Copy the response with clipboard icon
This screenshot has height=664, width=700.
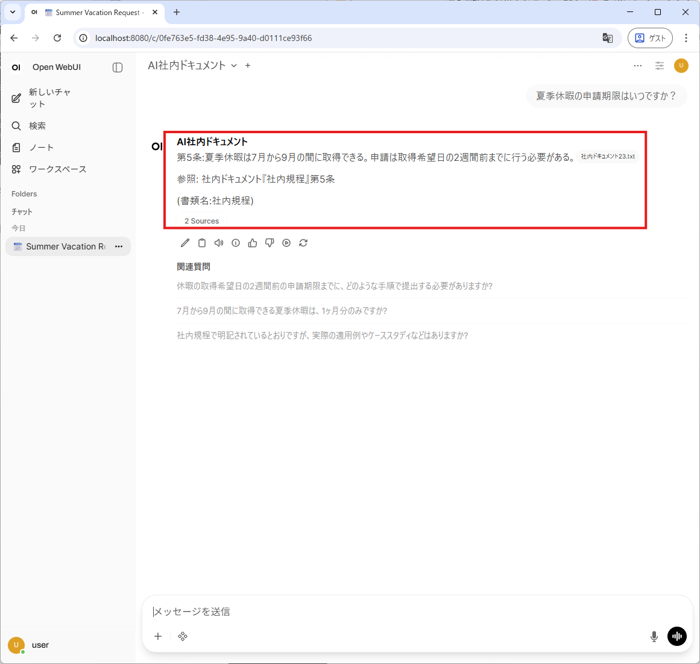[202, 243]
